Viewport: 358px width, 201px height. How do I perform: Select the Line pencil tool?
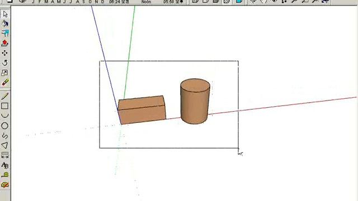(5, 96)
